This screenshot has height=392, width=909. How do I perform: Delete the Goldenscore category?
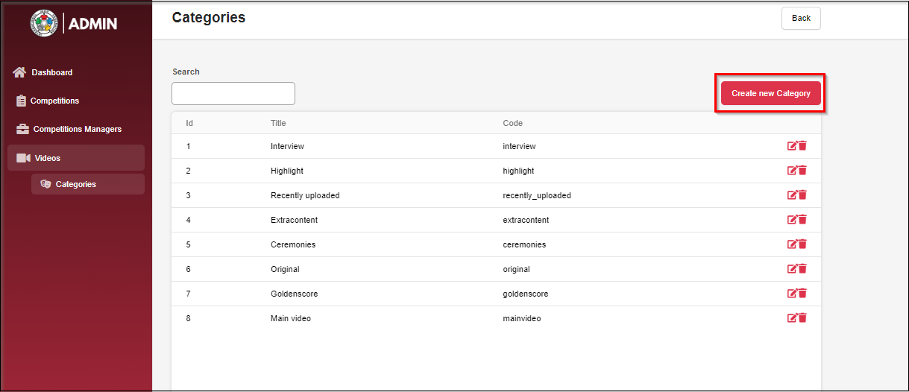[802, 294]
